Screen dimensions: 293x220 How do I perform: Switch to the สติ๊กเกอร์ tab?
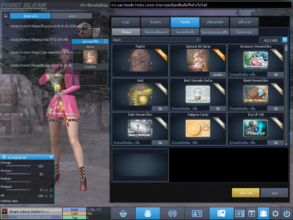tap(244, 22)
